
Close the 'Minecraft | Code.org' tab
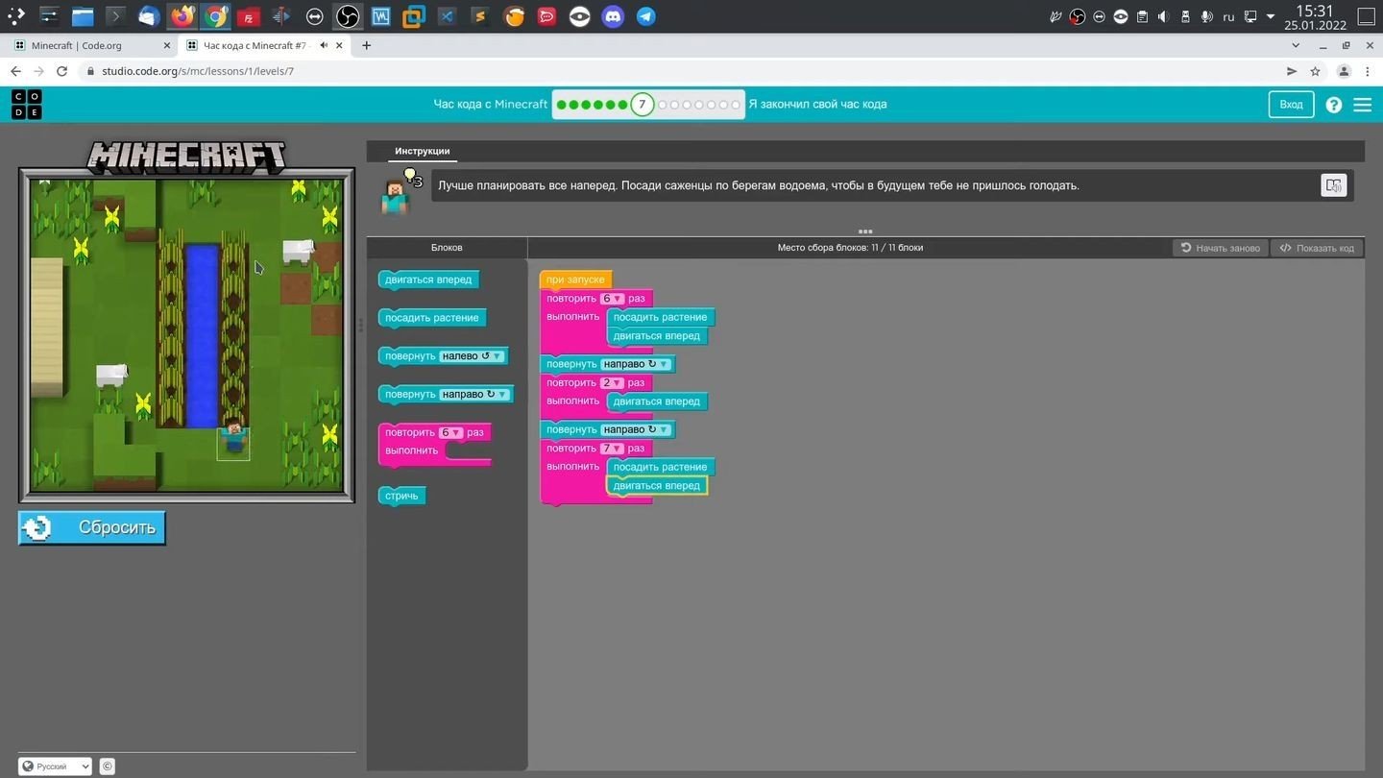coord(167,45)
